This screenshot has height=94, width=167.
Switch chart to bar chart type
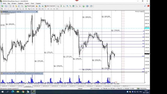pyautogui.click(x=58, y=6)
